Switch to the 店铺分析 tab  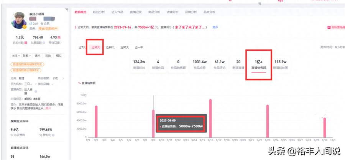click(172, 12)
